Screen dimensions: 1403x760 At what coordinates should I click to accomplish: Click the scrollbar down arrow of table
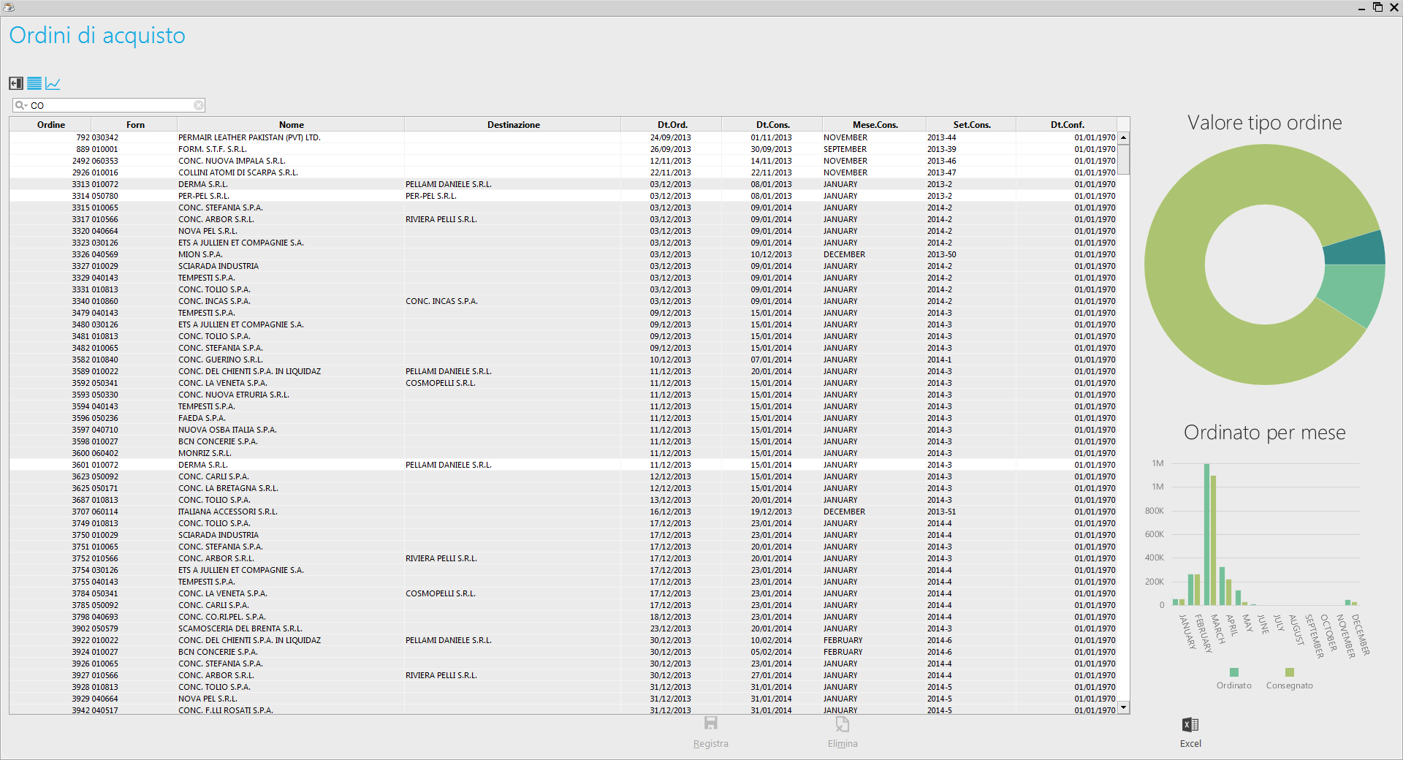[x=1124, y=707]
